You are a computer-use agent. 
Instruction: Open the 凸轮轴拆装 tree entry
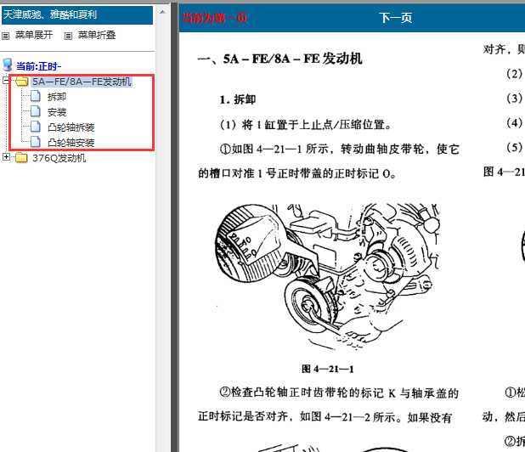point(71,127)
